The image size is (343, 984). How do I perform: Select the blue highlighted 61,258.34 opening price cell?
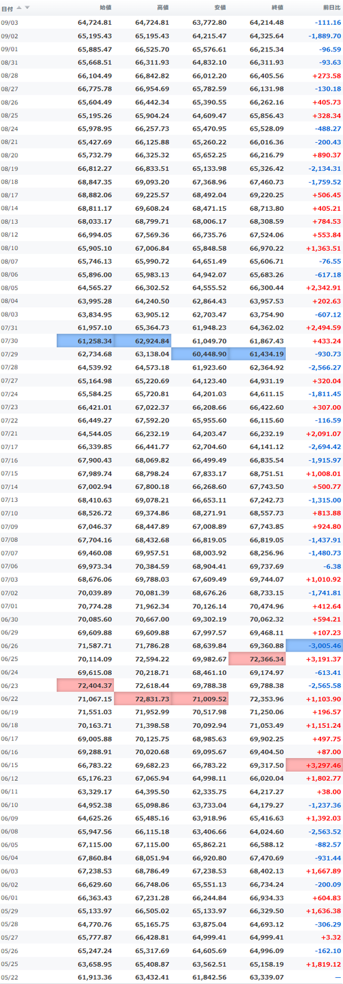click(x=86, y=341)
